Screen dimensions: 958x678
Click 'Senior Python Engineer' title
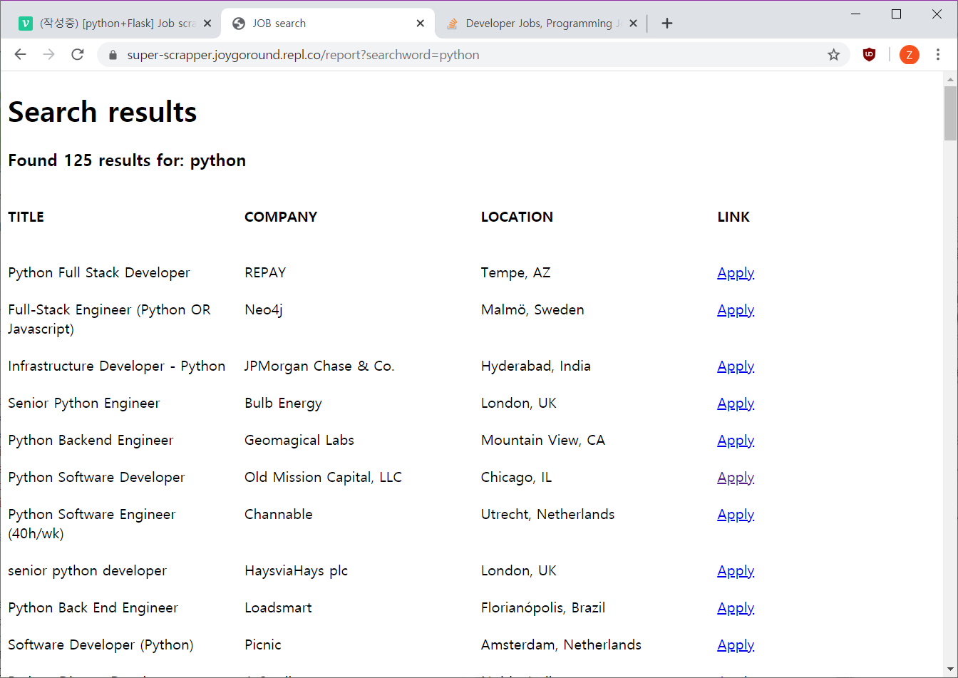(x=84, y=404)
